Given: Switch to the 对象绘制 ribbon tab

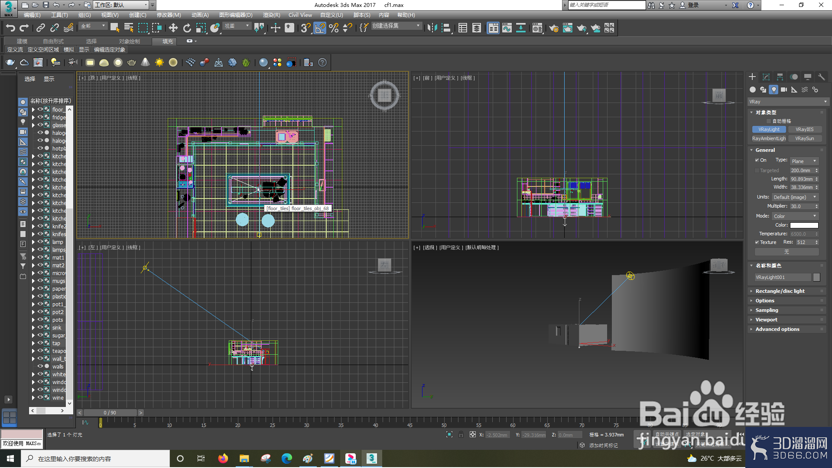Looking at the screenshot, I should (130, 42).
